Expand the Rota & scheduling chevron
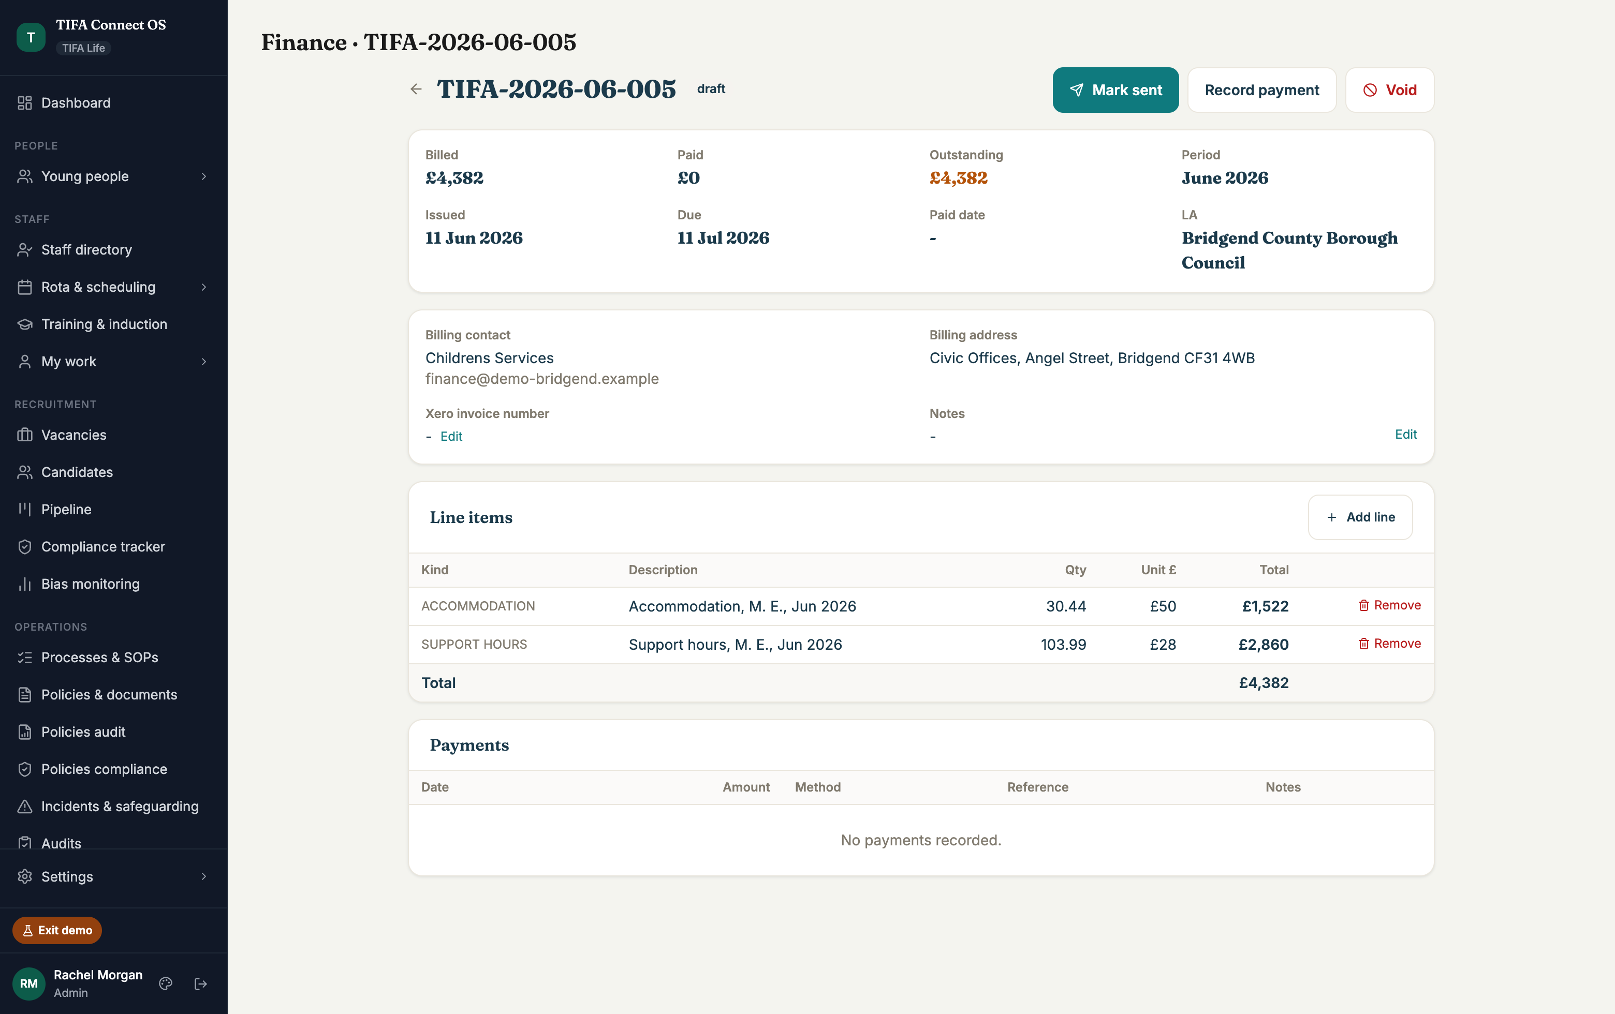Image resolution: width=1615 pixels, height=1014 pixels. tap(204, 287)
